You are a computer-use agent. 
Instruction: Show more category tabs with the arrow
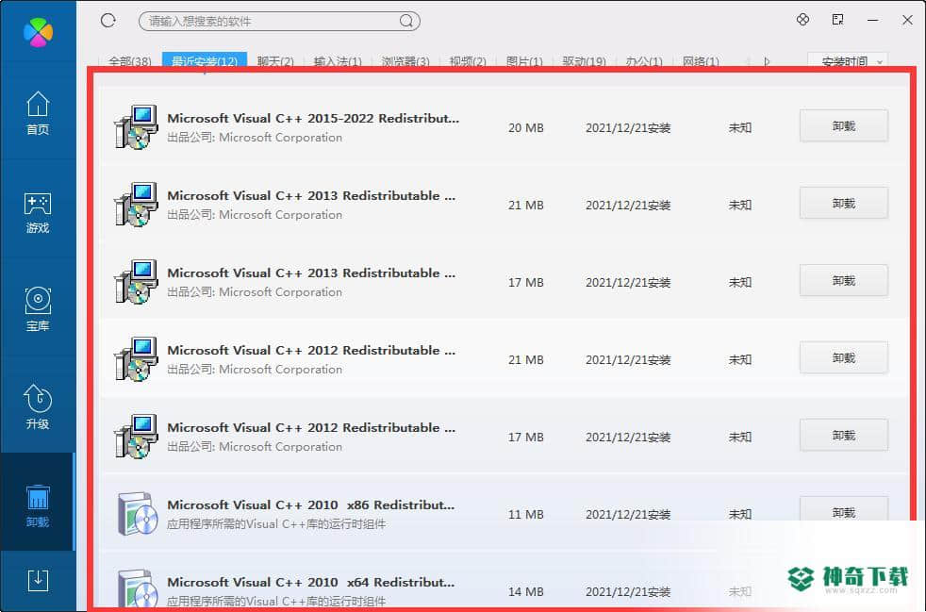pyautogui.click(x=767, y=61)
